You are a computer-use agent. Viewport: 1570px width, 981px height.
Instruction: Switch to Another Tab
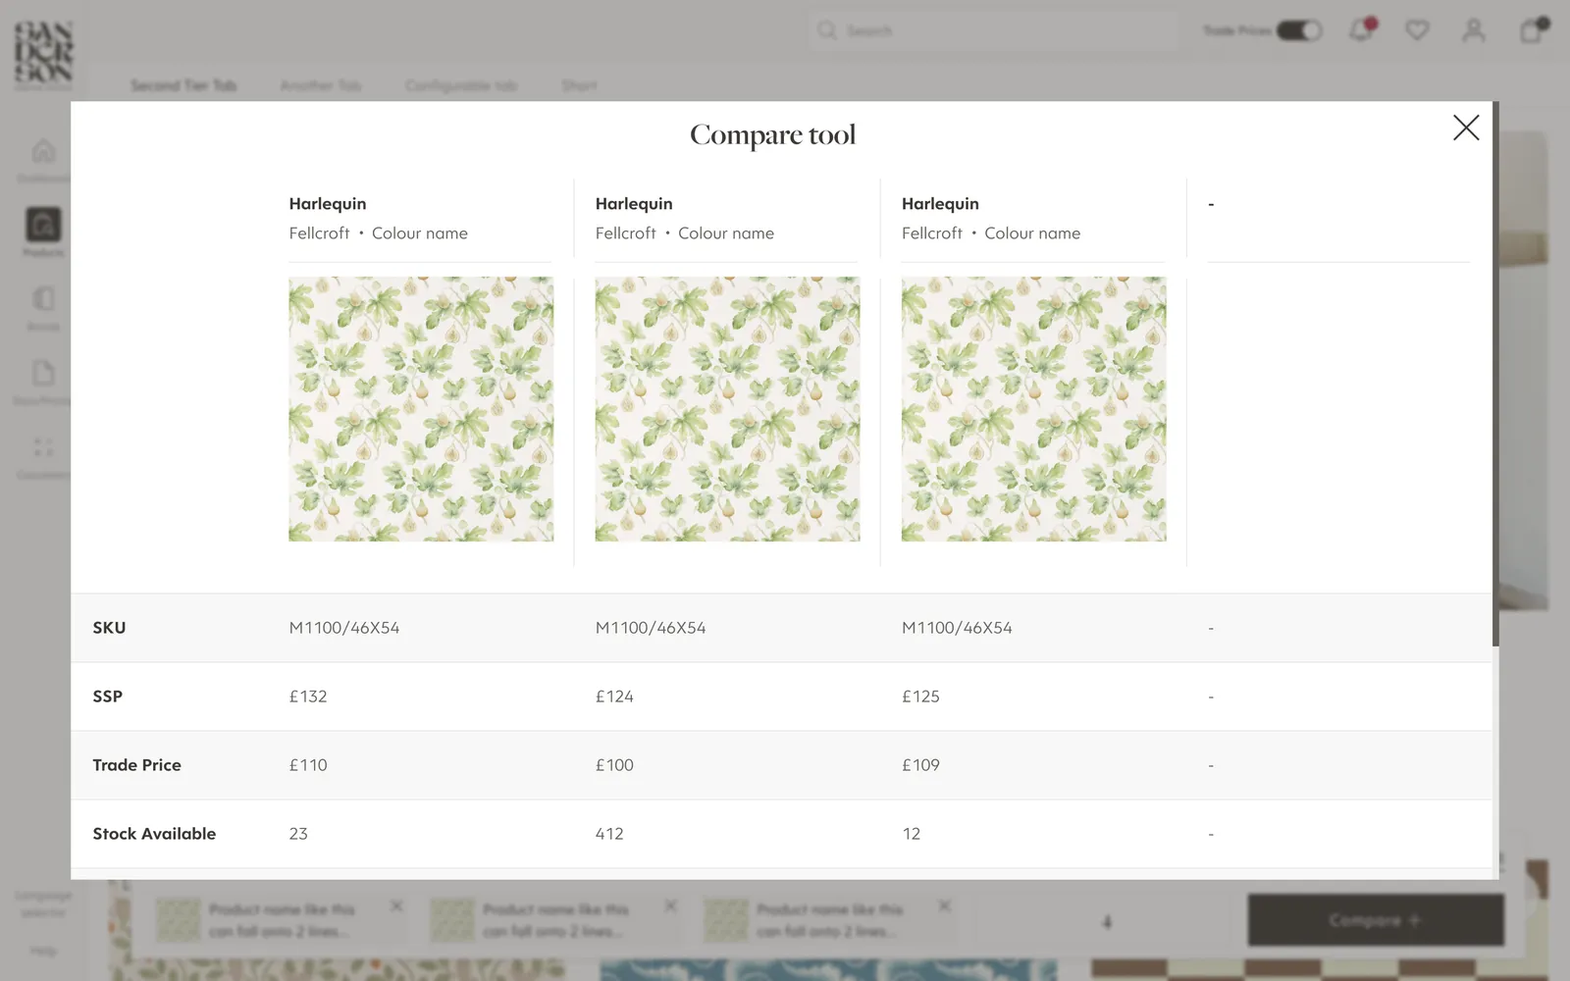[x=321, y=85]
